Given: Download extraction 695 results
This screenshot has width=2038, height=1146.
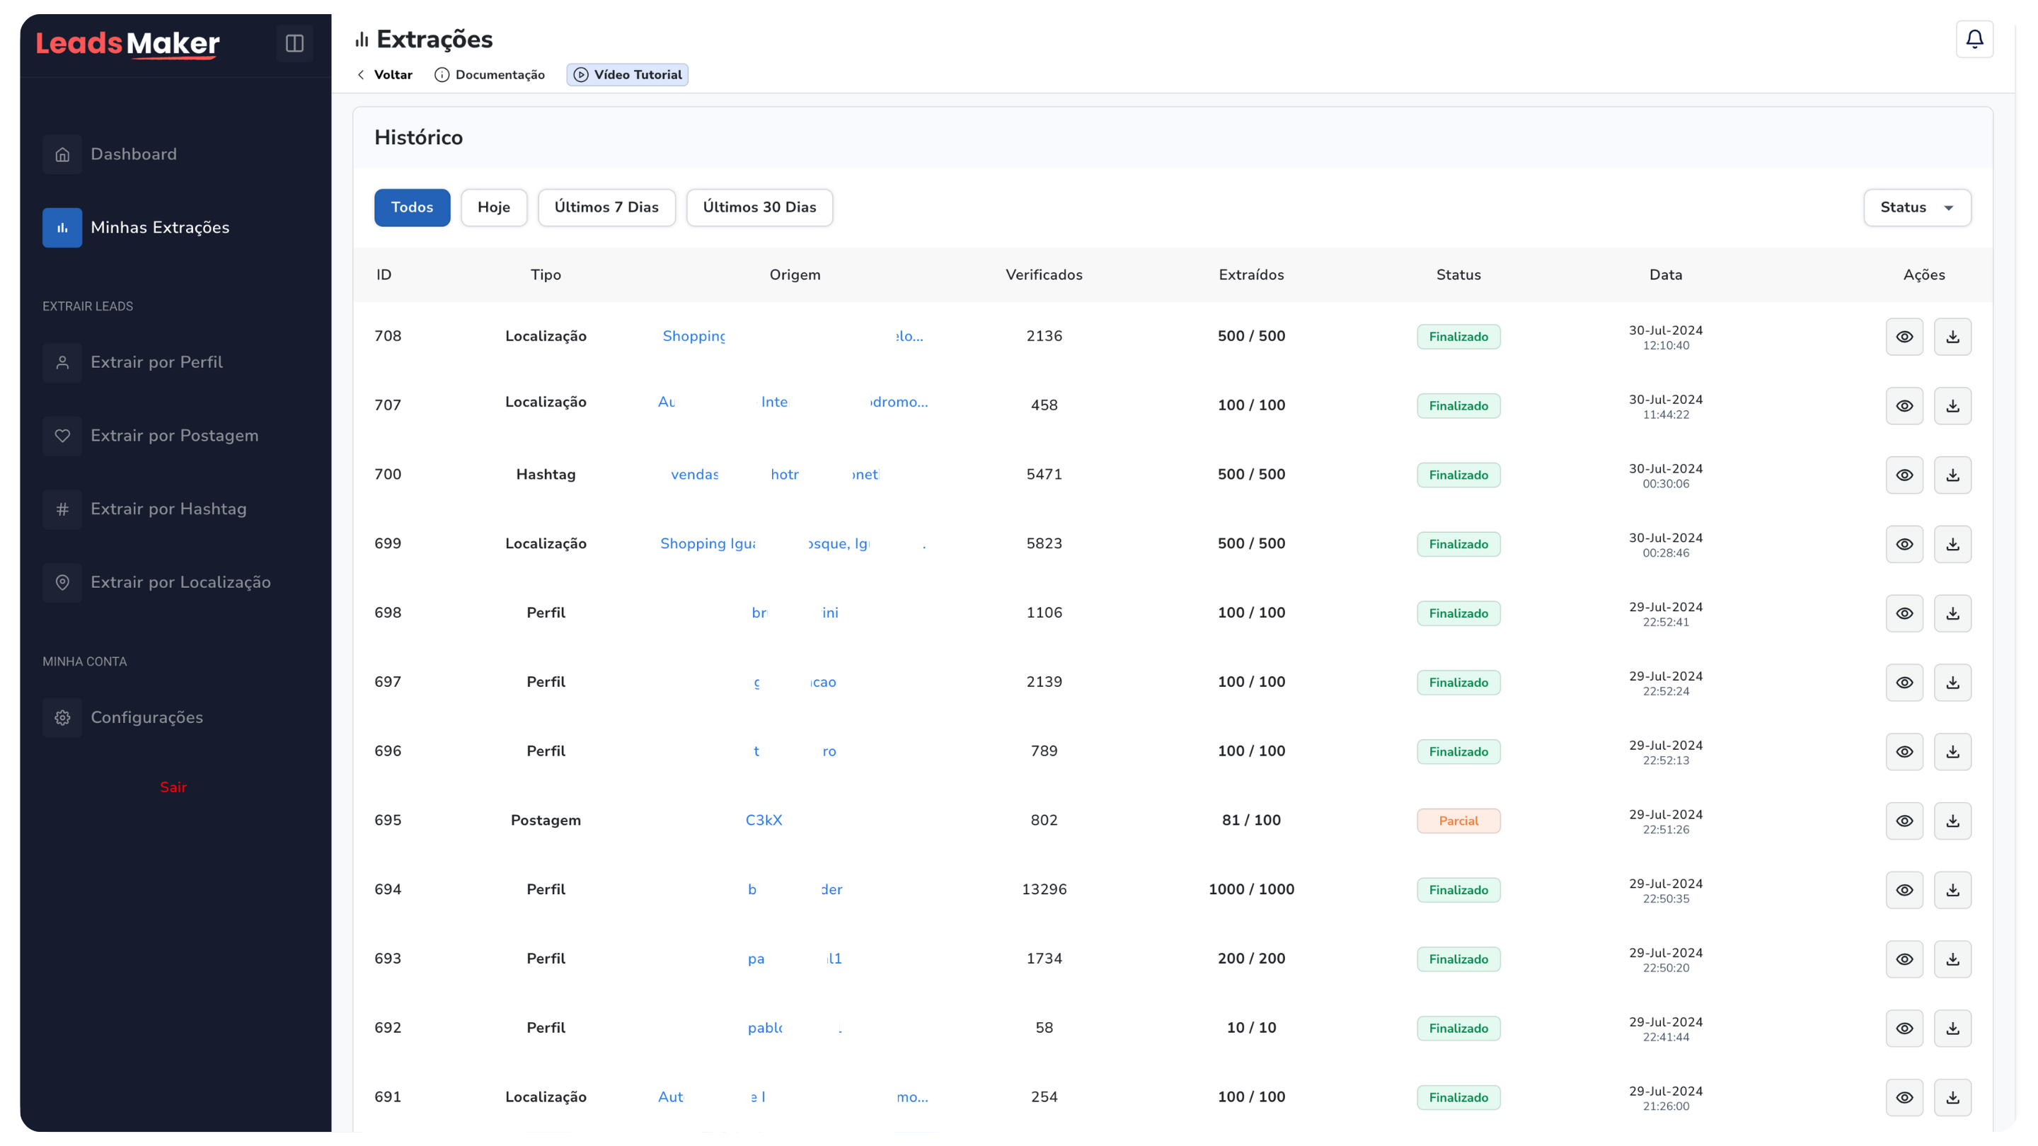Looking at the screenshot, I should (1952, 821).
